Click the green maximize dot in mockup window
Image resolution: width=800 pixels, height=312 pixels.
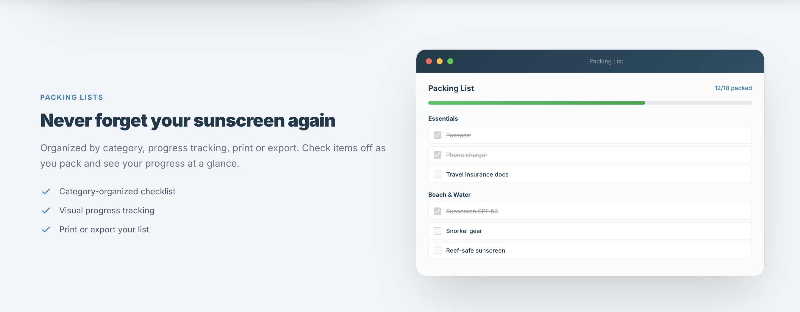450,61
